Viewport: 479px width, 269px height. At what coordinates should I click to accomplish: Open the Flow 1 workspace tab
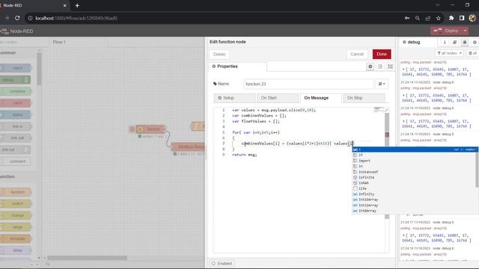click(x=78, y=42)
